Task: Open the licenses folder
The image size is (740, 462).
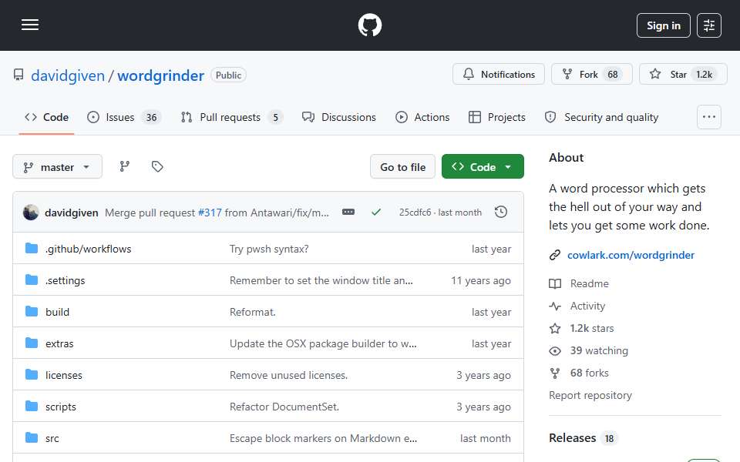Action: pos(64,375)
